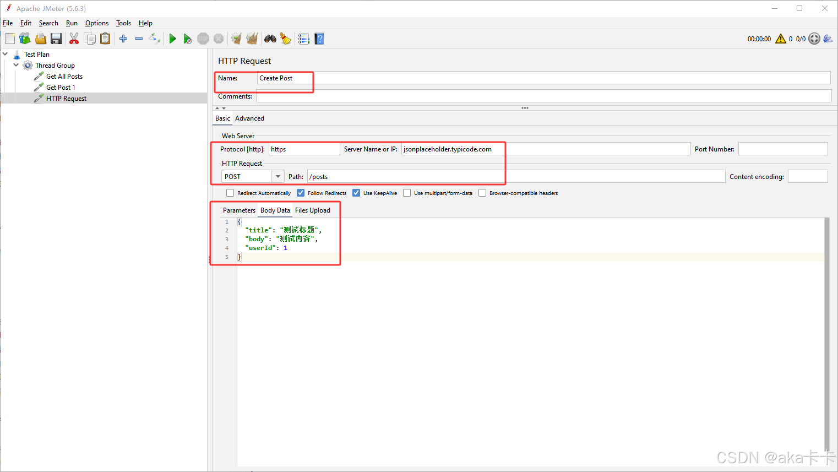Viewport: 838px width, 472px height.
Task: Open the Run menu
Action: (x=72, y=23)
